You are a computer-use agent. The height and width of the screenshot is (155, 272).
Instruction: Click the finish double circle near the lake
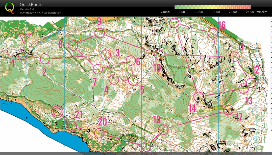57,111
